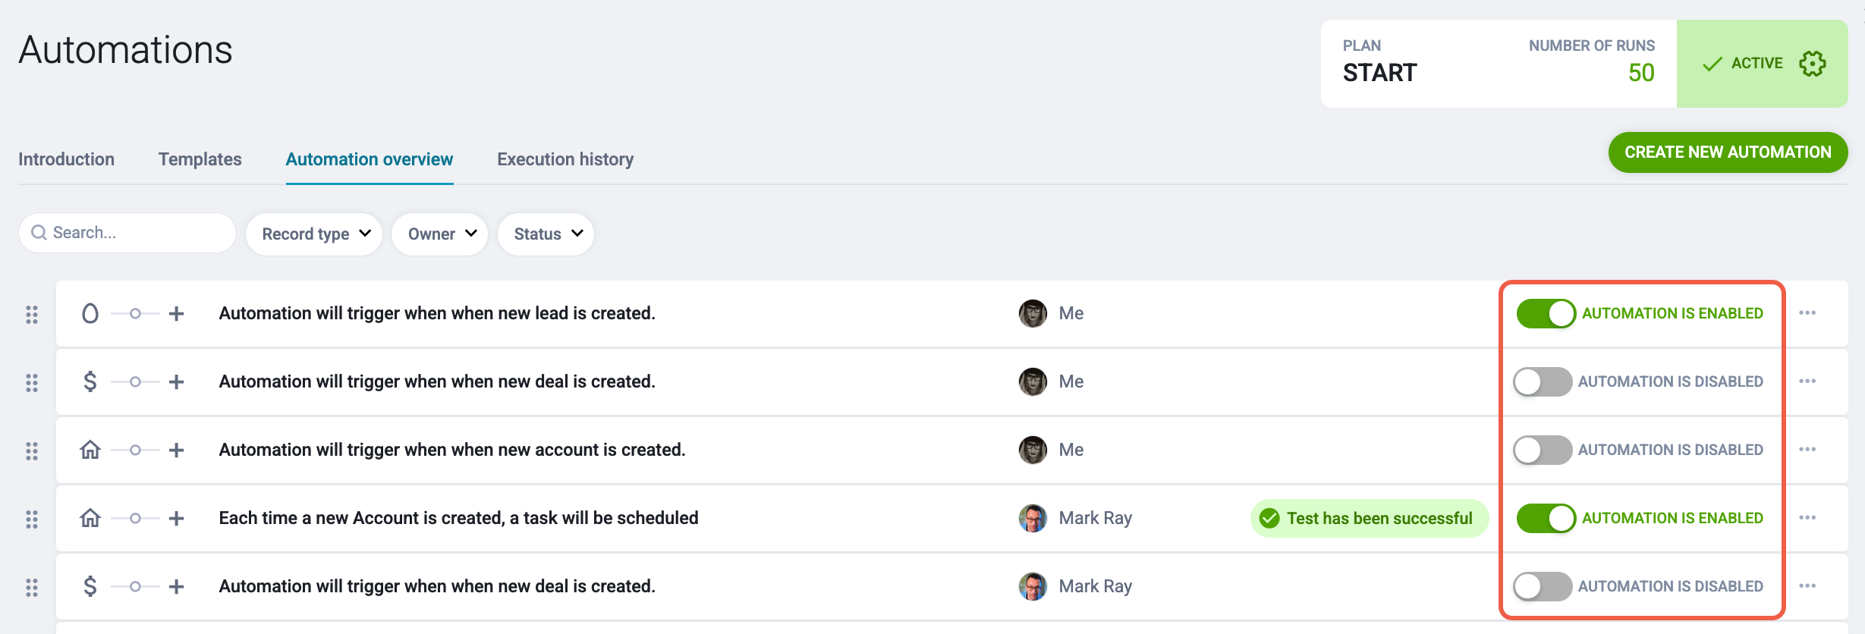Image resolution: width=1865 pixels, height=634 pixels.
Task: Open the Owner filter dropdown
Action: tap(440, 234)
